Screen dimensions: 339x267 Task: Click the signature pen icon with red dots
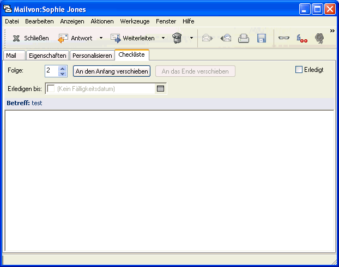[302, 39]
